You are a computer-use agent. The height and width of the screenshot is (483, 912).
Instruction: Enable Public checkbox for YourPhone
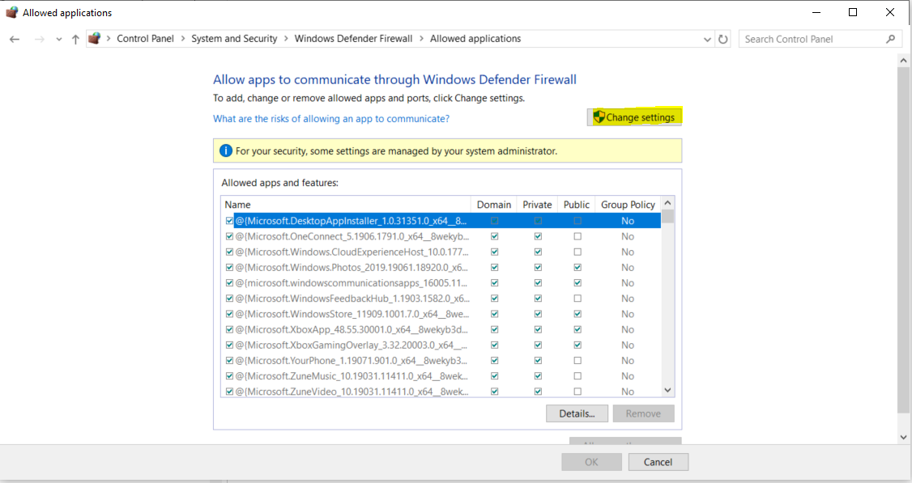click(x=577, y=360)
